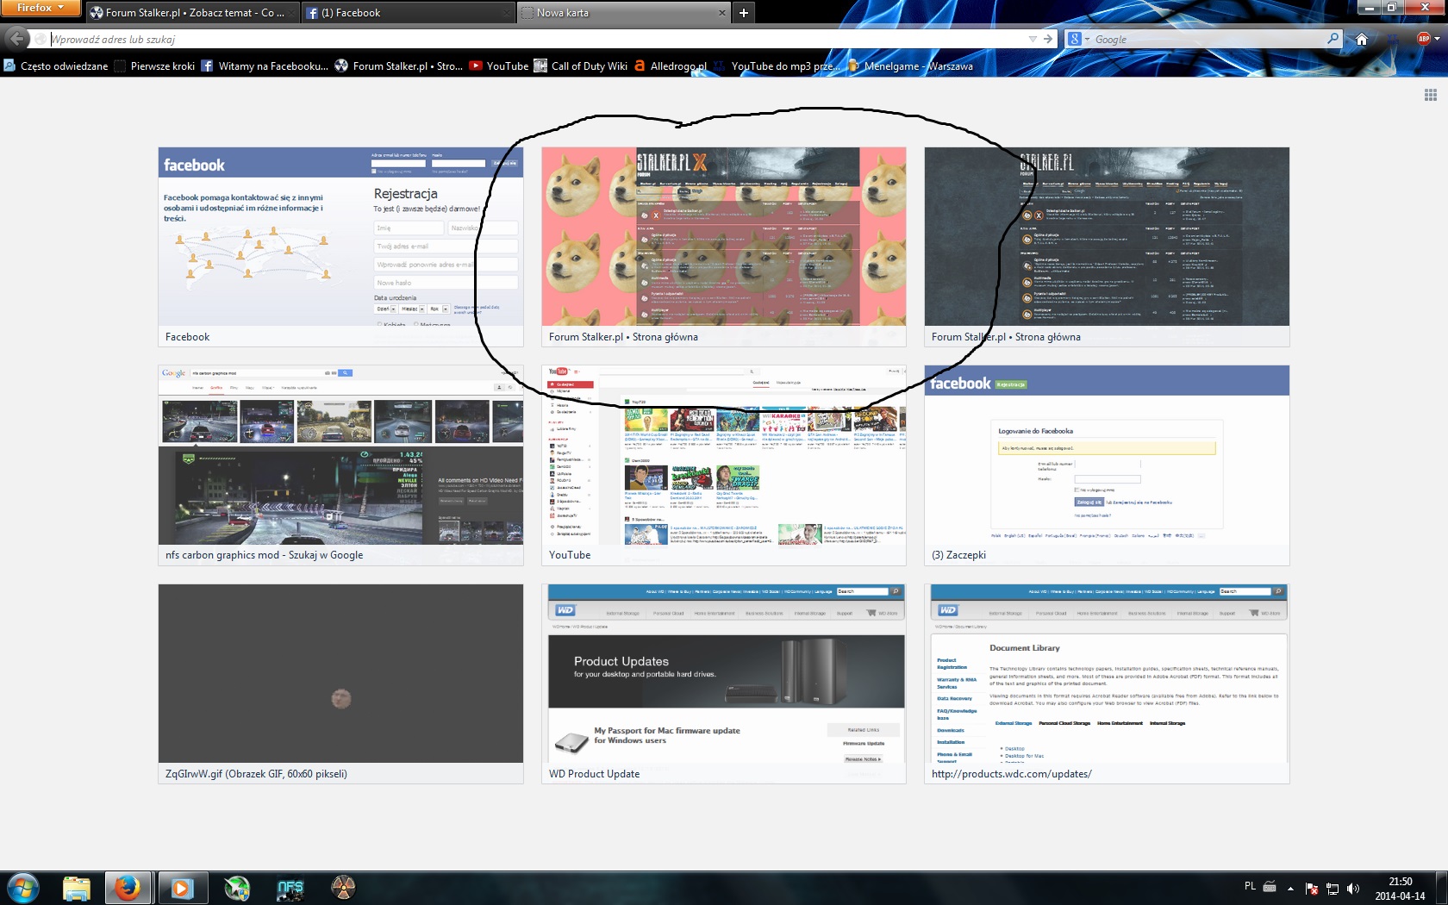
Task: Click the Firefox taskbar icon
Action: pos(128,888)
